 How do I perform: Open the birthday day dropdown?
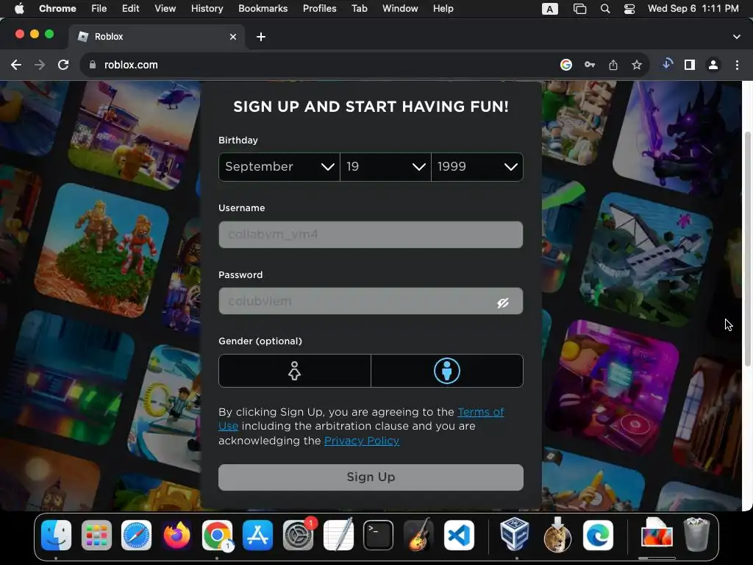click(385, 167)
